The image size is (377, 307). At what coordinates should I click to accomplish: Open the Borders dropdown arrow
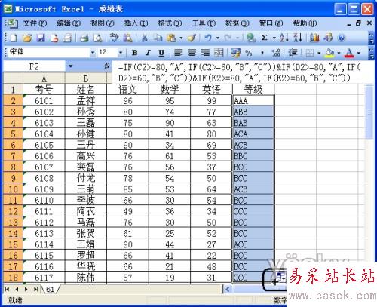click(x=319, y=53)
